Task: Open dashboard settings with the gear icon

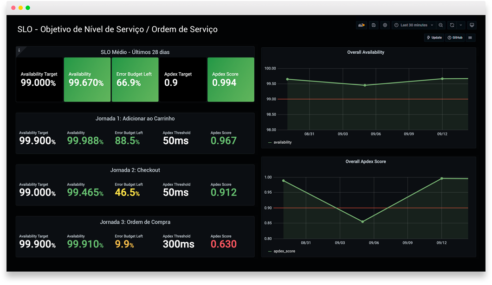Action: pos(384,25)
